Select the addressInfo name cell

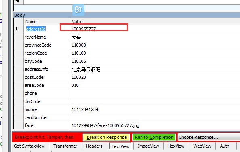tap(47, 69)
